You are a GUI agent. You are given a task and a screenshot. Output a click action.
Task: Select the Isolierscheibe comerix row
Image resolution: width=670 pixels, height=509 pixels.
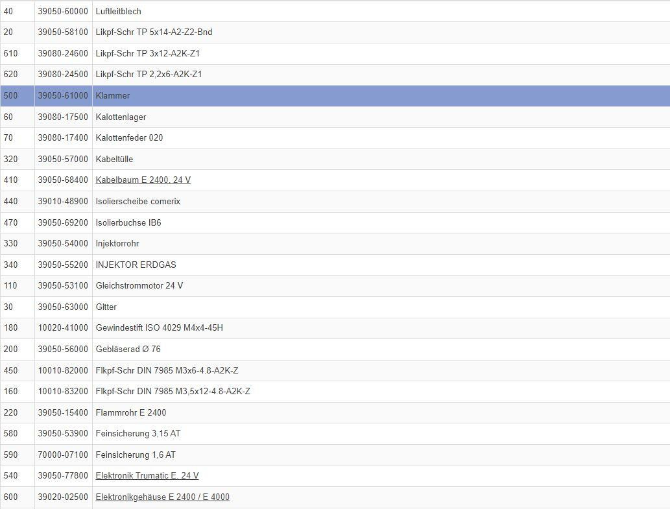pyautogui.click(x=138, y=202)
